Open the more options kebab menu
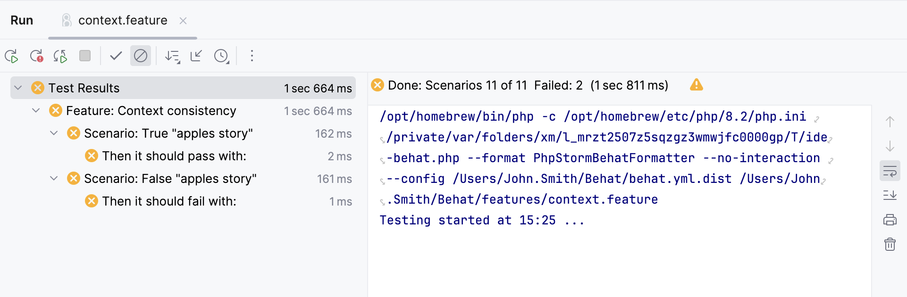This screenshot has height=297, width=907. (252, 56)
